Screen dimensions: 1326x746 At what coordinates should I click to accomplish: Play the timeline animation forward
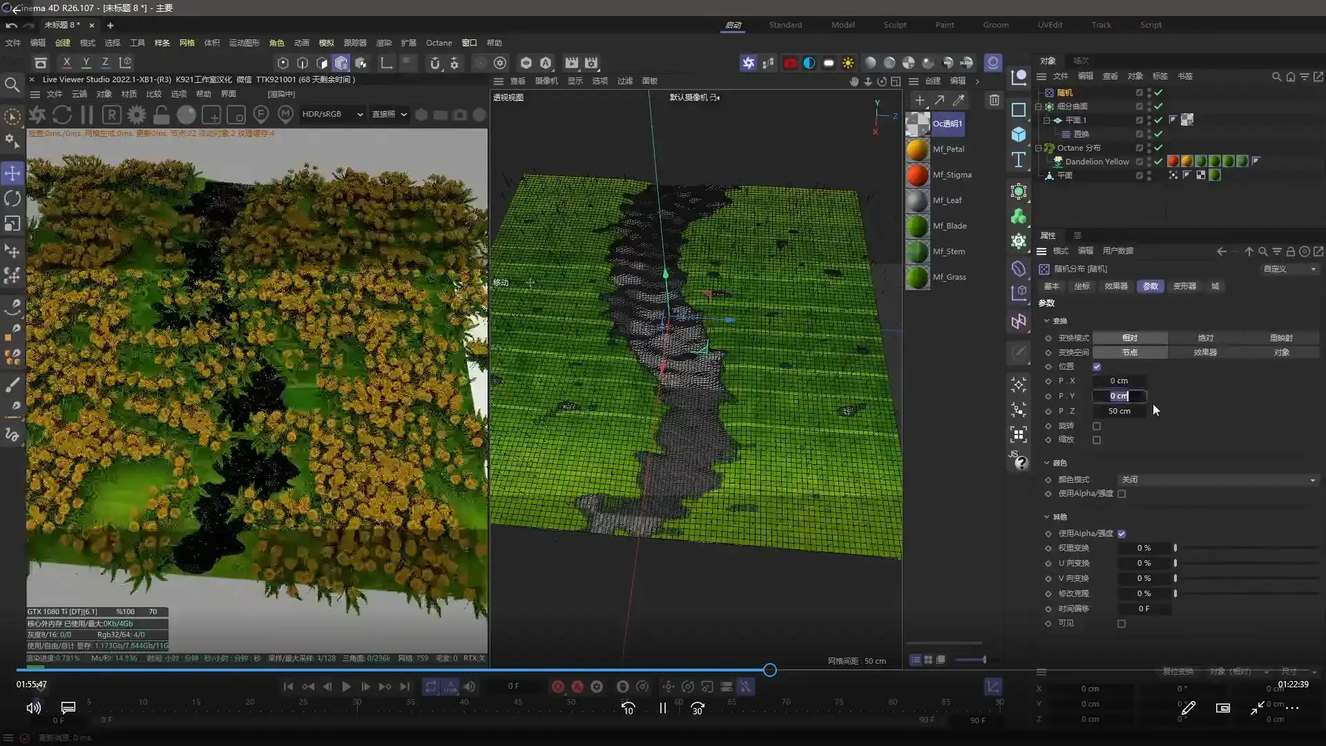pyautogui.click(x=346, y=687)
